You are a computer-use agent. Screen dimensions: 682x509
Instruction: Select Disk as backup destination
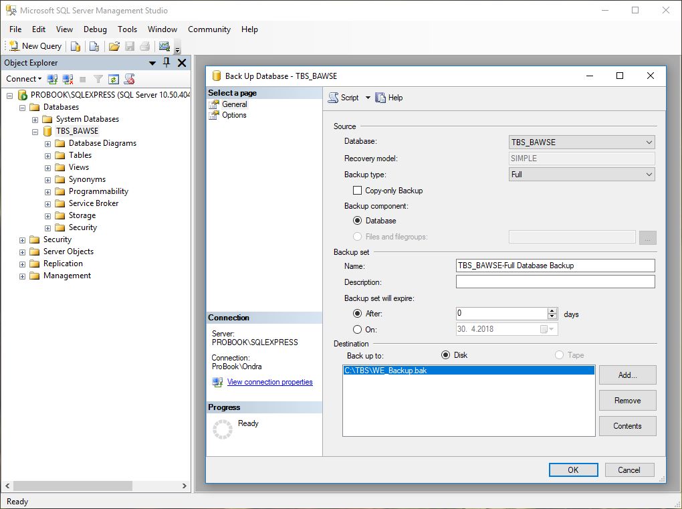coord(445,355)
